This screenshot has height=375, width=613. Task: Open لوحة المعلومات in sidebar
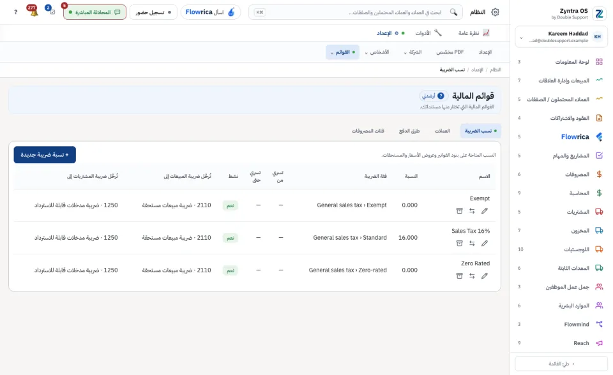click(561, 62)
